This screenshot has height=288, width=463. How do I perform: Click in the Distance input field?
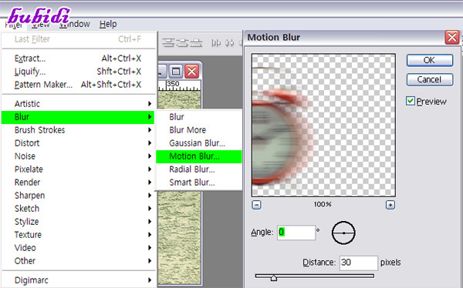pyautogui.click(x=359, y=263)
